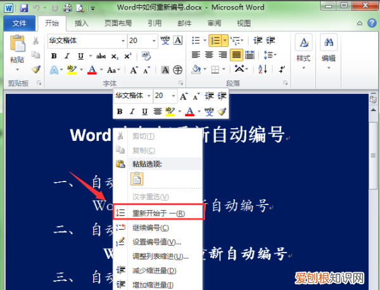
Task: Click the Undo icon in quick access toolbar
Action: click(x=36, y=8)
